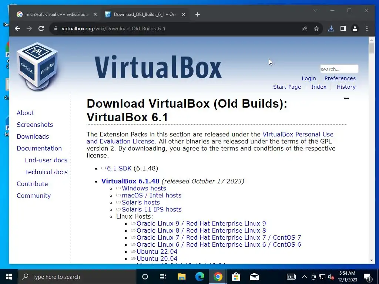Download Oracle Linux 8 / RHEL 8 package

pyautogui.click(x=201, y=230)
